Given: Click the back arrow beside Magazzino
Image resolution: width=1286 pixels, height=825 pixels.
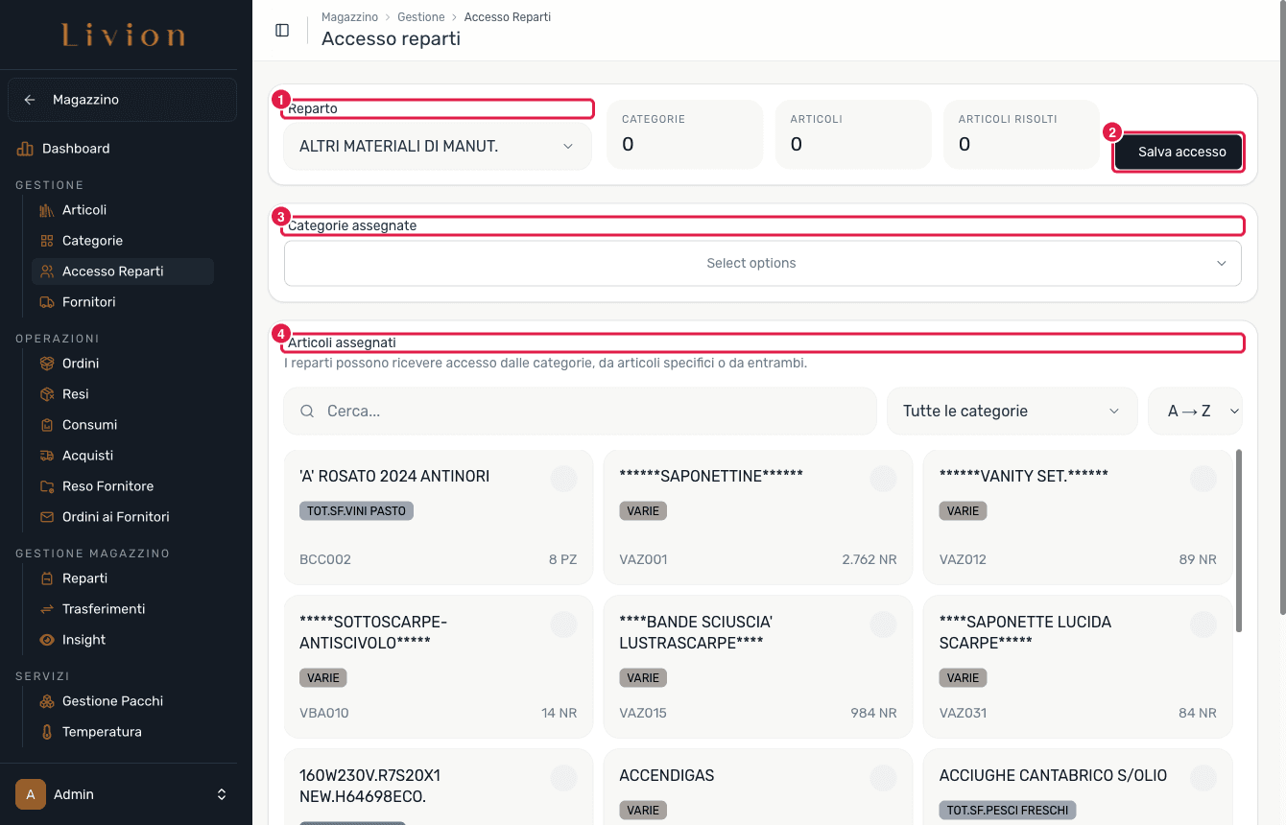Looking at the screenshot, I should (30, 100).
